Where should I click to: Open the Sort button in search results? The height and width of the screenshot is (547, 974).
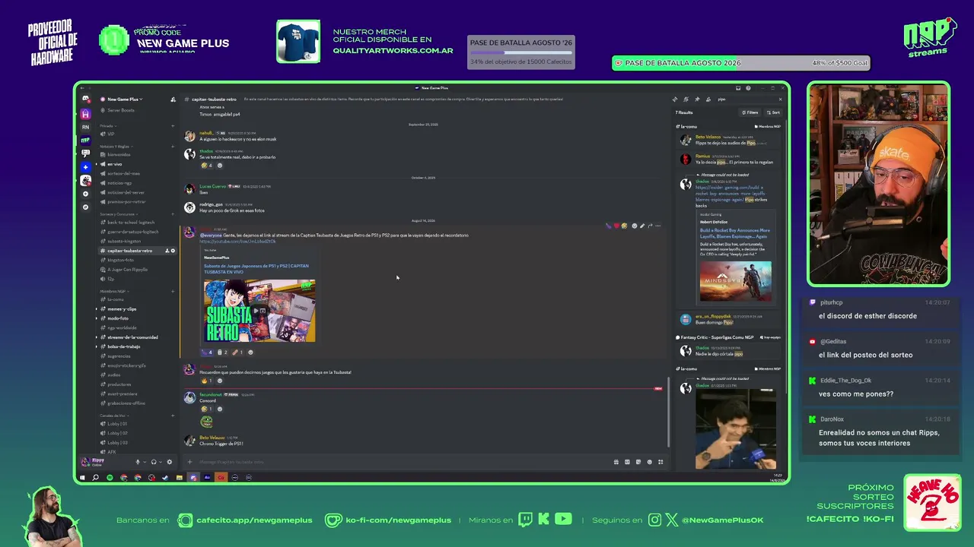(773, 112)
